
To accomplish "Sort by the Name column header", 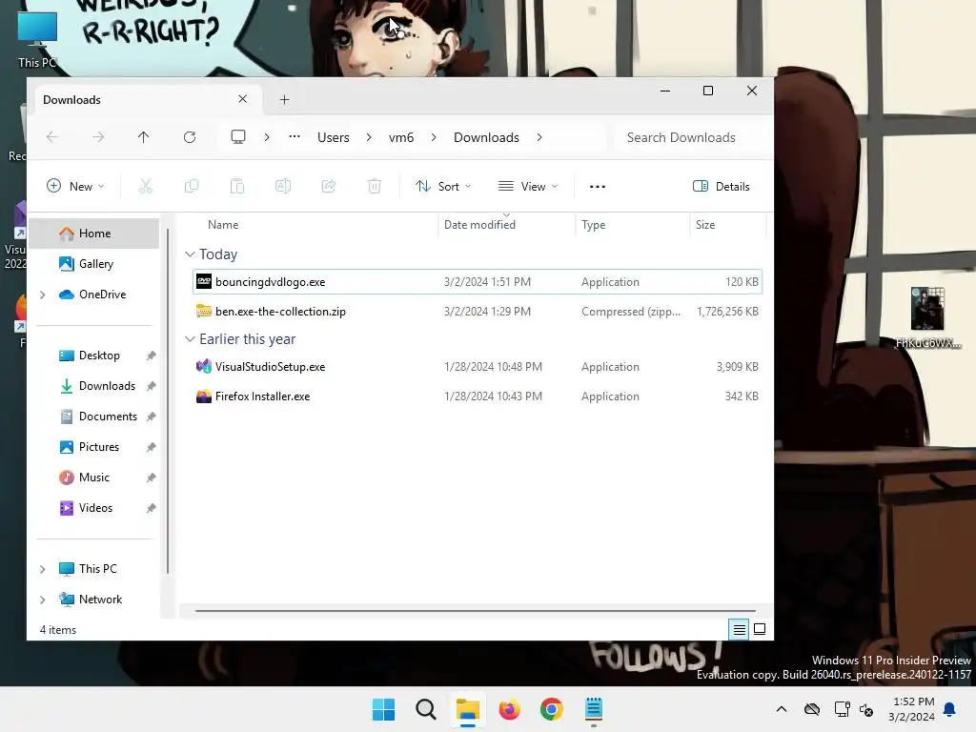I will (x=315, y=225).
